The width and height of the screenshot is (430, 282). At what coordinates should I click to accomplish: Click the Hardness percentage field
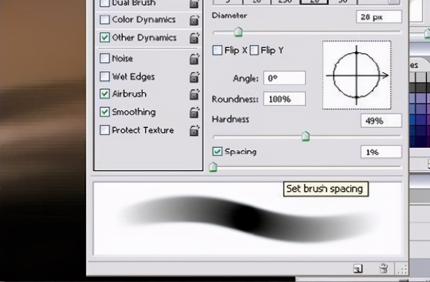pyautogui.click(x=381, y=121)
